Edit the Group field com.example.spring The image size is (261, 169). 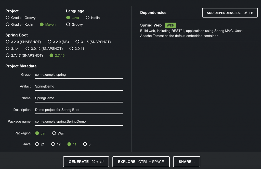point(79,75)
